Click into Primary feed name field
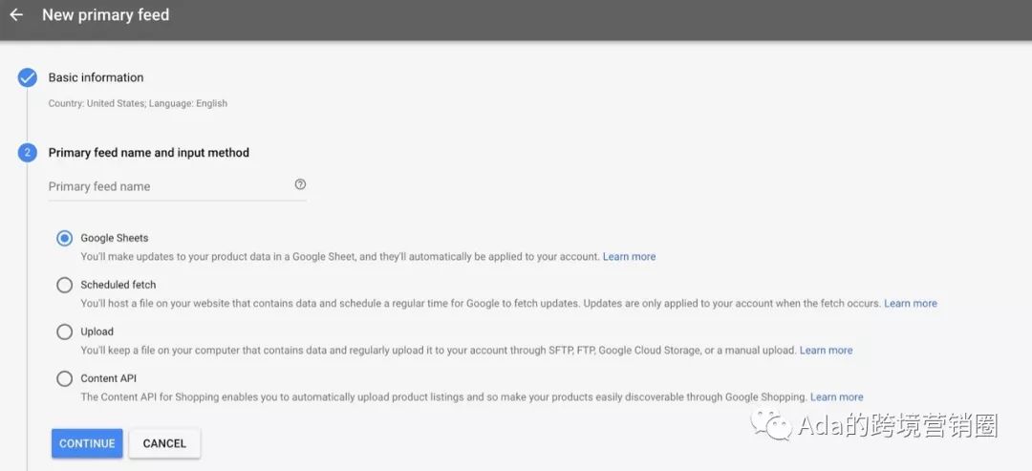Screen dimensions: 1032x471 167,186
